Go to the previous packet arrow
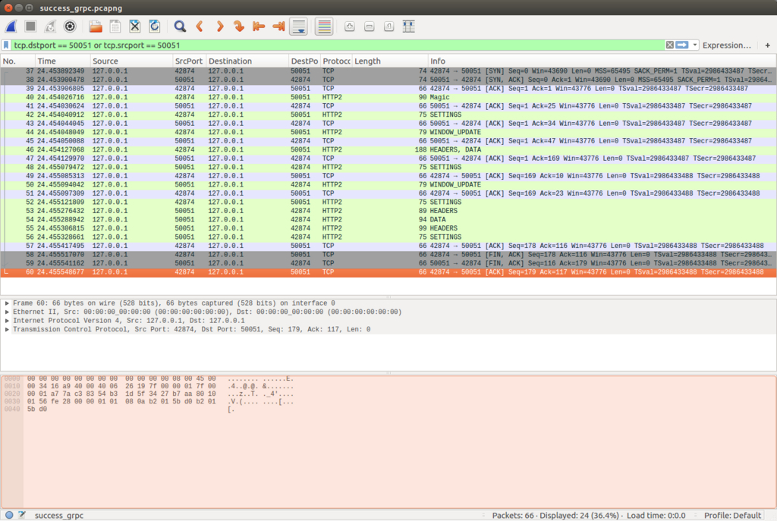This screenshot has width=777, height=521. [200, 27]
